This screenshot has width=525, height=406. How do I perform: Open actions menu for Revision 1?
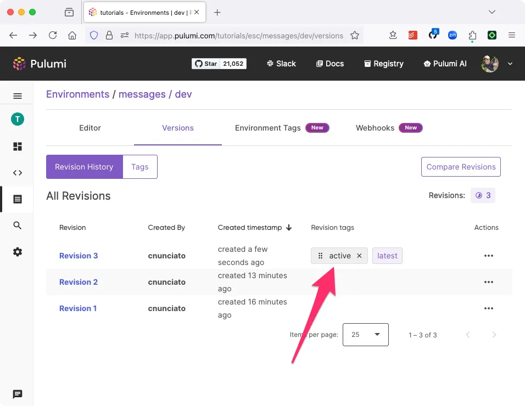point(489,308)
